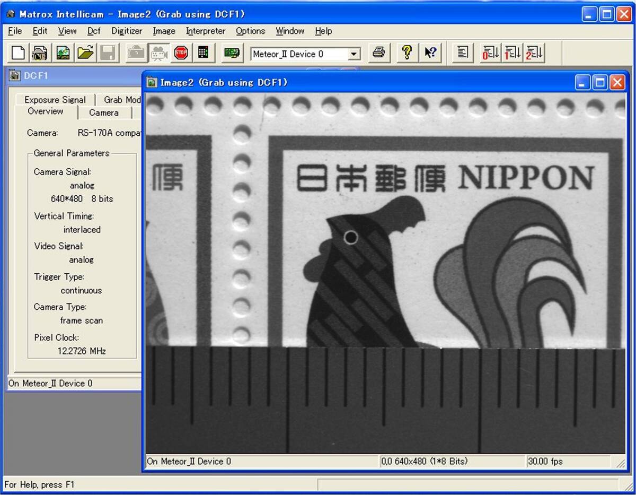636x495 pixels.
Task: Toggle continuous grab video camera icon
Action: (x=158, y=53)
